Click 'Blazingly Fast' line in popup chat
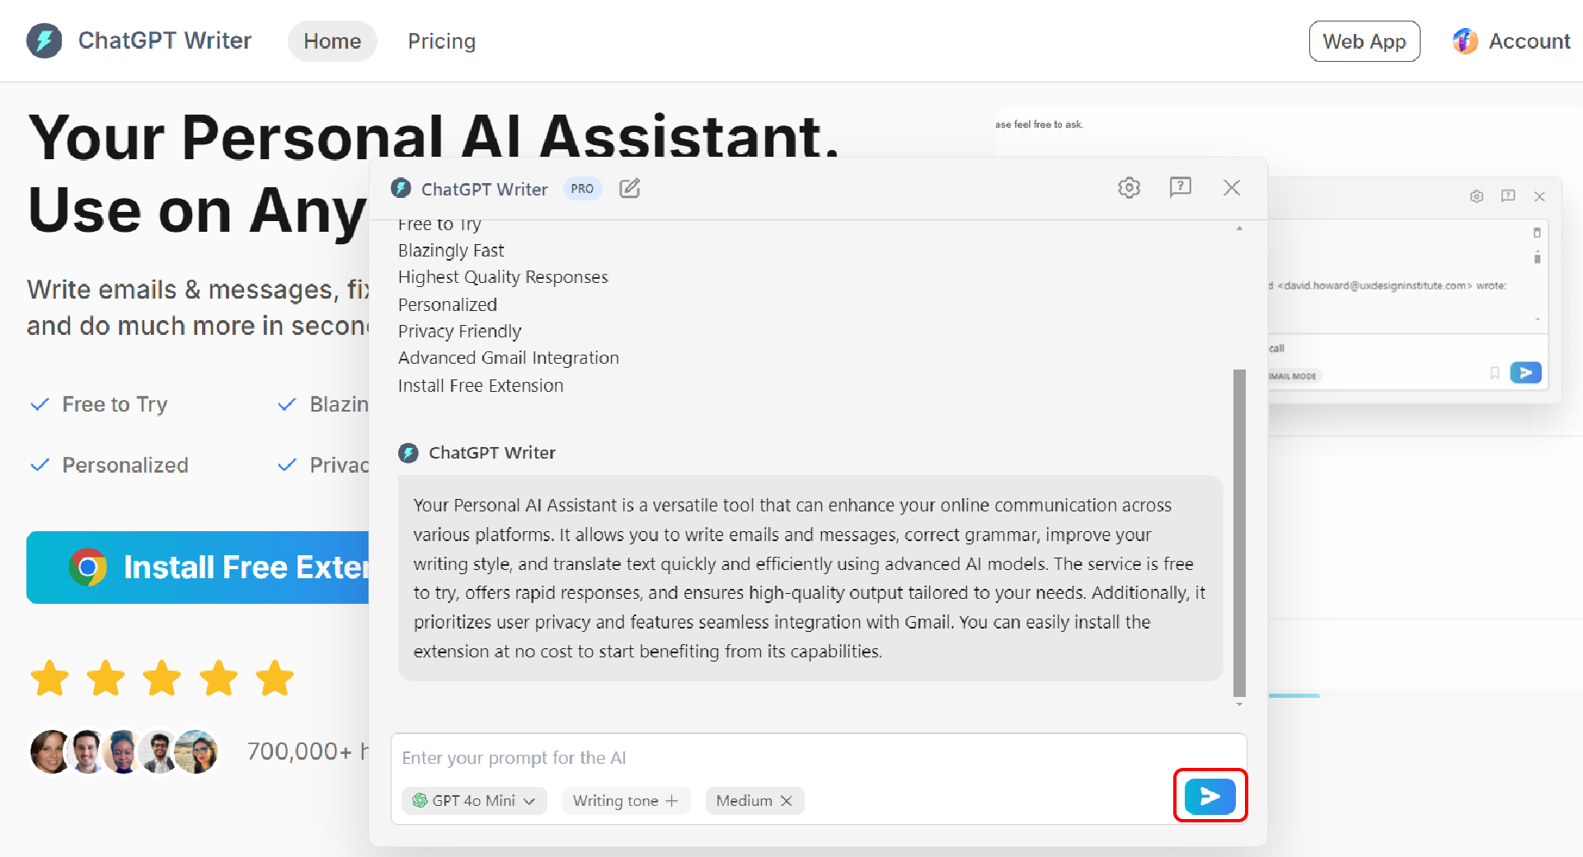This screenshot has width=1583, height=857. (x=451, y=251)
